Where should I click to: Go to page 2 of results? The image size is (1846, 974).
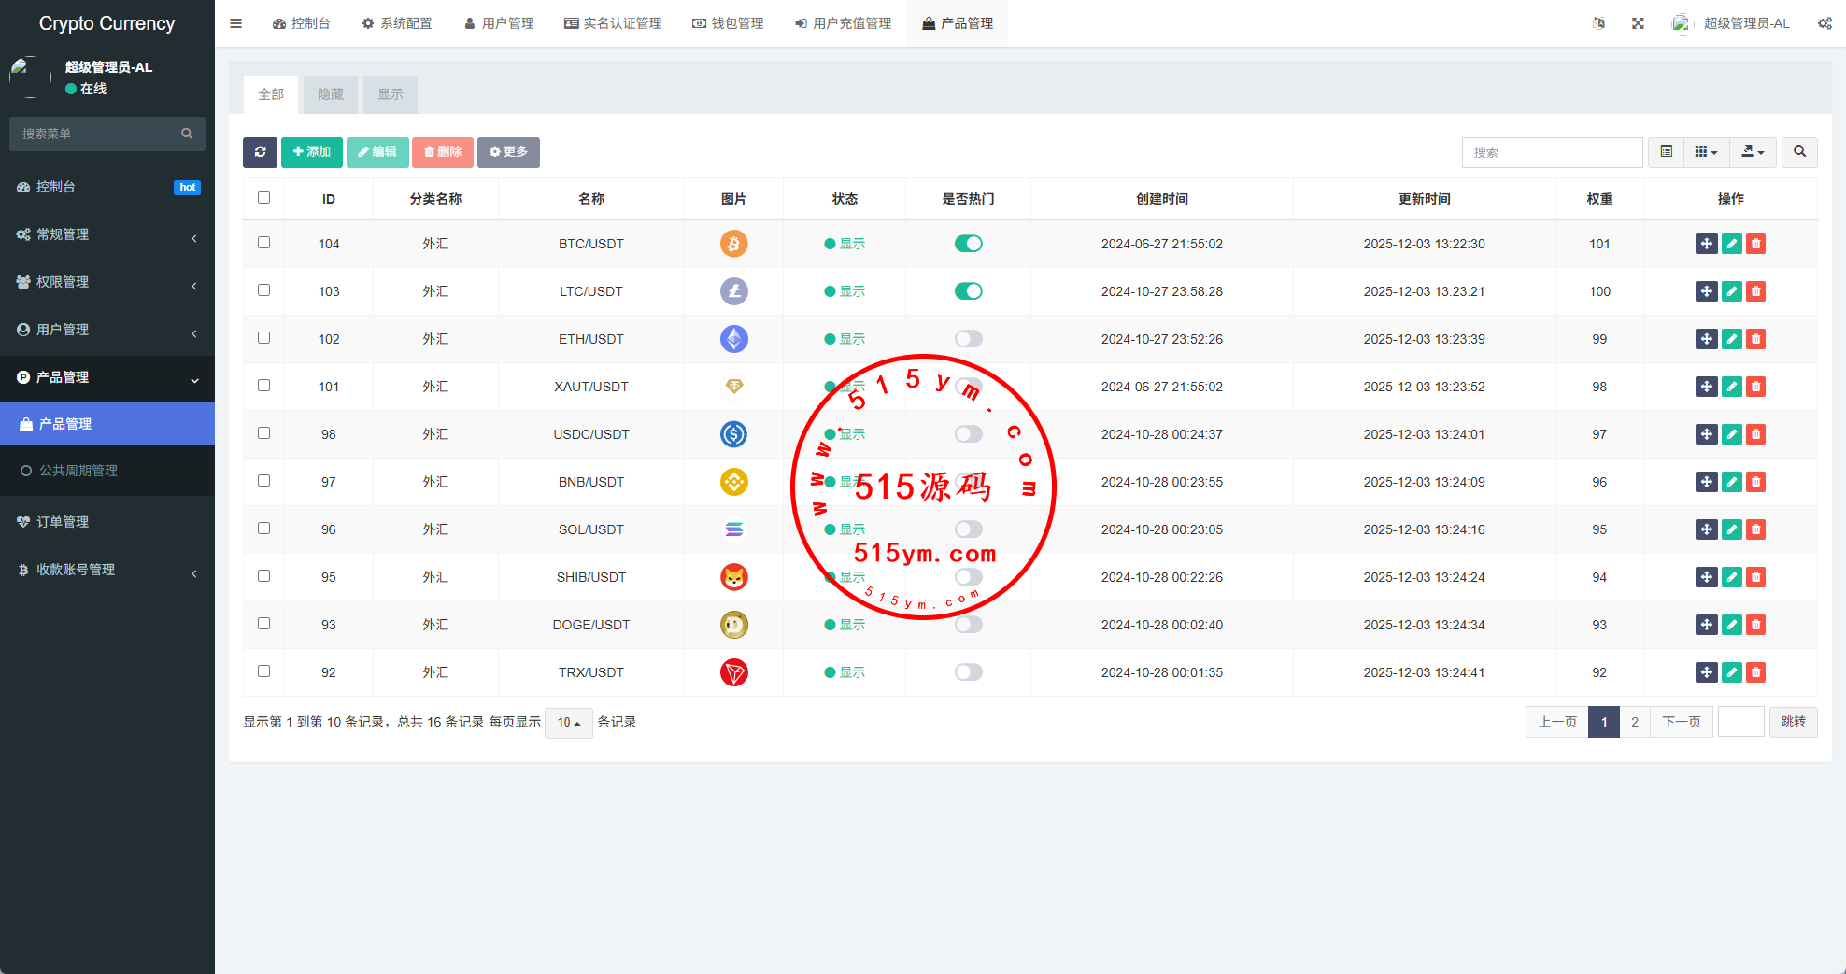pyautogui.click(x=1634, y=722)
